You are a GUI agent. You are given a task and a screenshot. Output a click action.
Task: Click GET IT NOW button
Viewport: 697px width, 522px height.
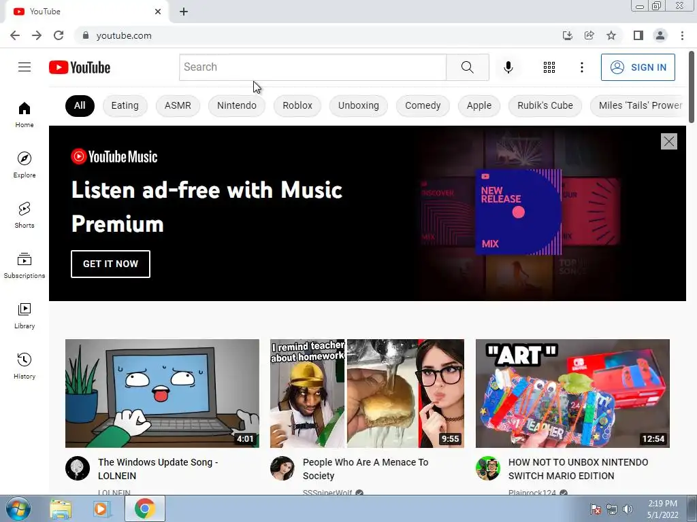(x=110, y=264)
